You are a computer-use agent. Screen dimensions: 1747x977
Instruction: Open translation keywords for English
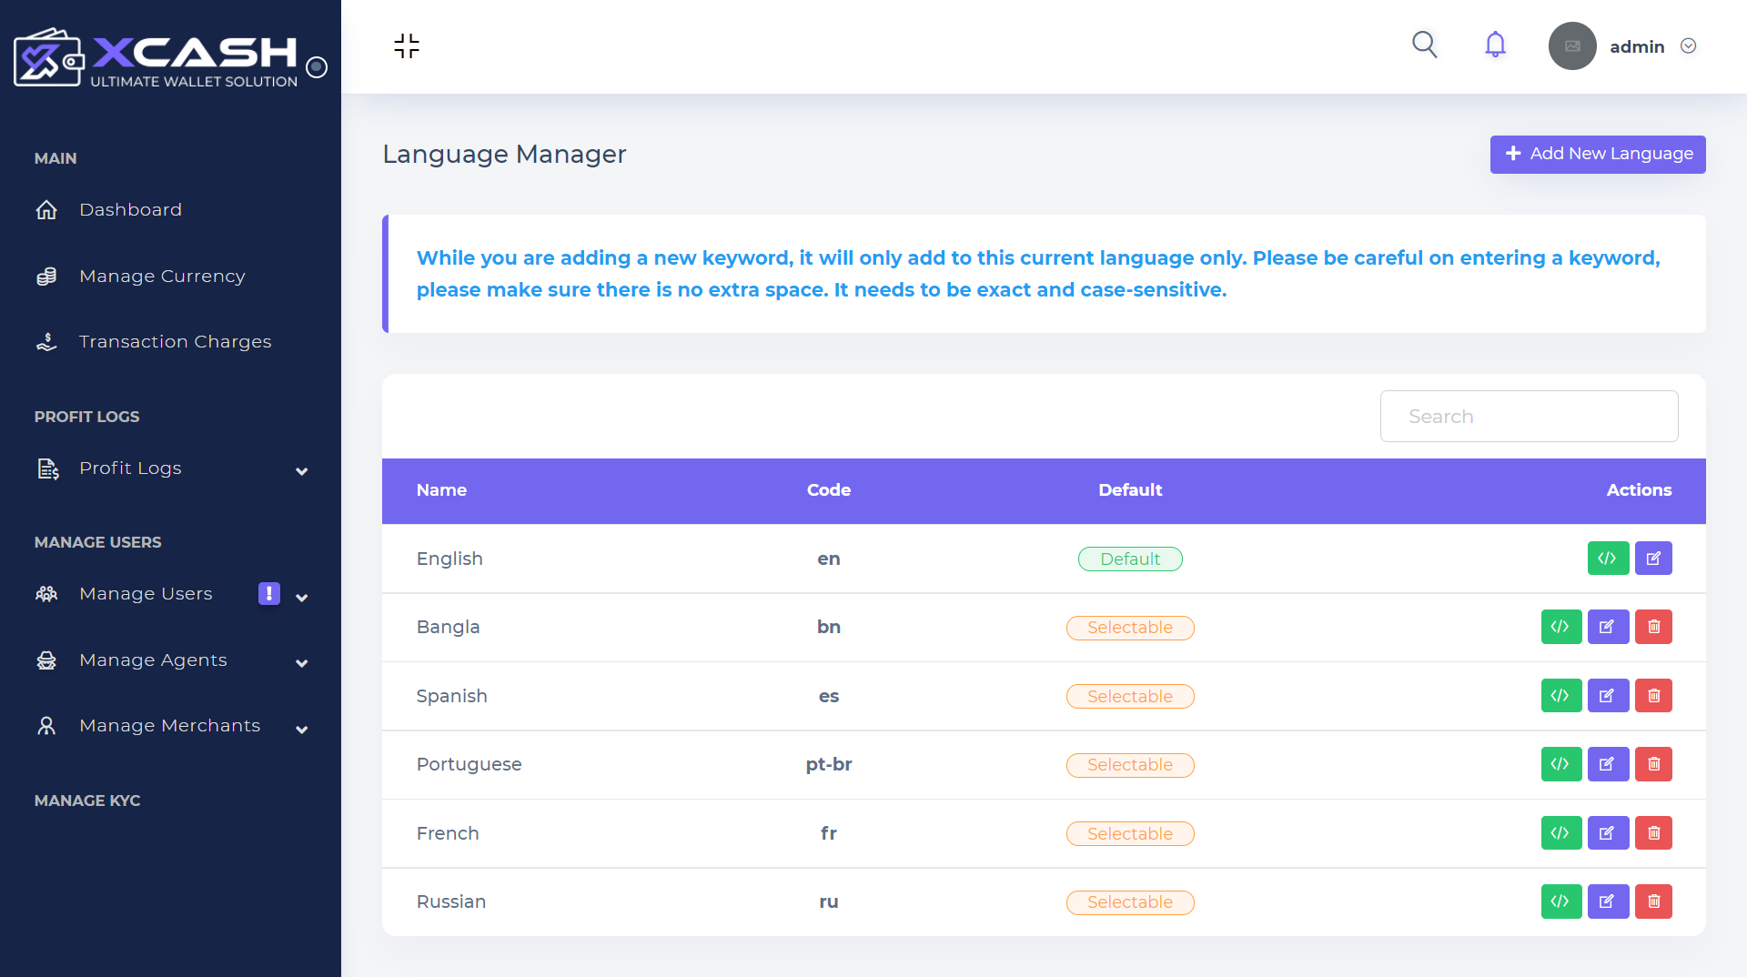click(x=1607, y=559)
